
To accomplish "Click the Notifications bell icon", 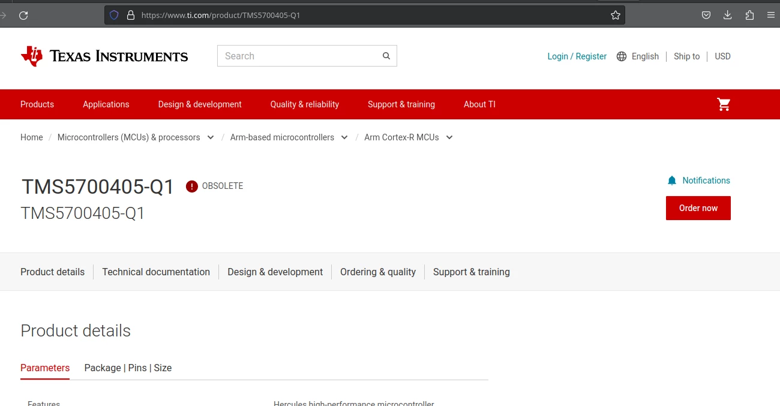I will pyautogui.click(x=672, y=181).
